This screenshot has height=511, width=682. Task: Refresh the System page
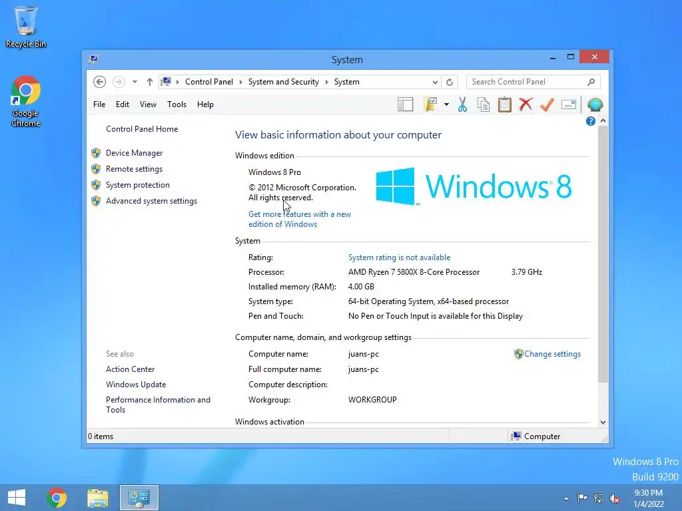450,82
